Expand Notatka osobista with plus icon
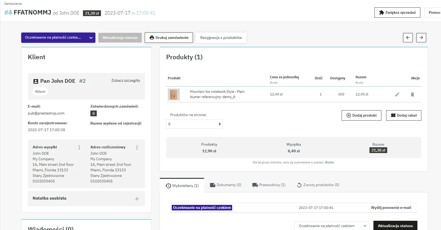441x230 pixels. [137, 199]
